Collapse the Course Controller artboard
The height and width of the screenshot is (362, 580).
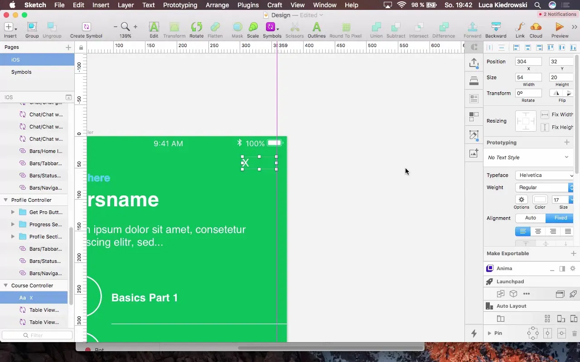pos(6,286)
